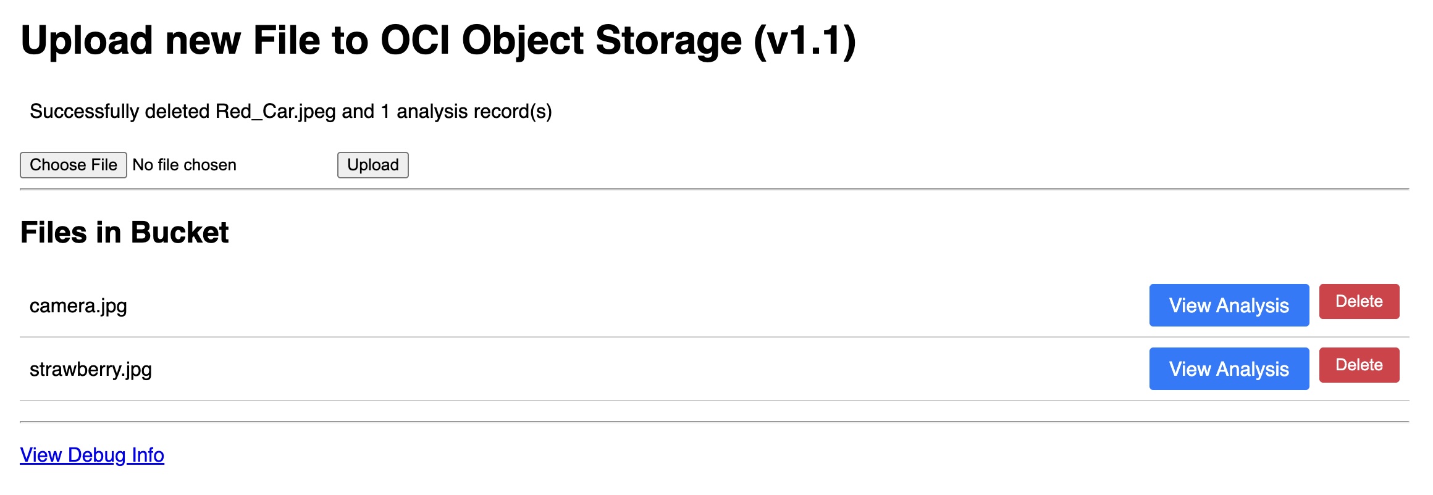Click Red_Car.jpeg in the status message
The height and width of the screenshot is (495, 1433).
click(x=275, y=112)
